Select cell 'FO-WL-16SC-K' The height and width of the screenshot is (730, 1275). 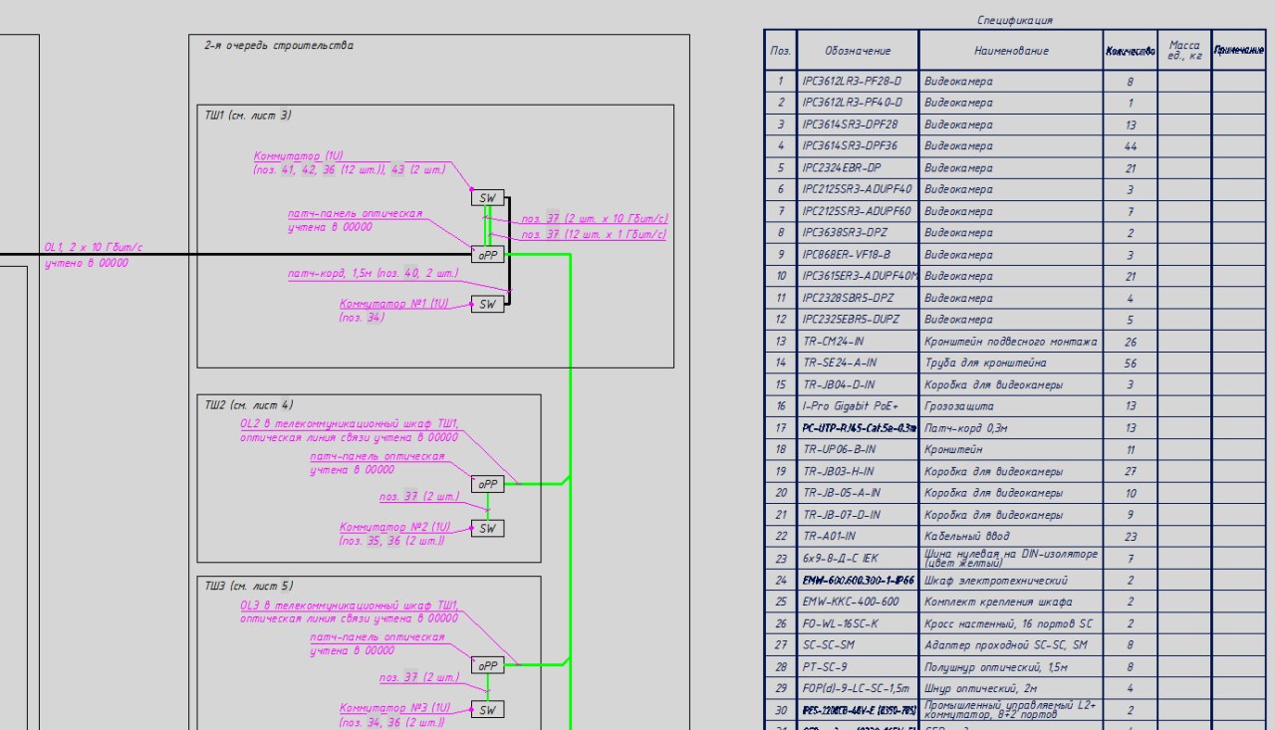coord(858,623)
